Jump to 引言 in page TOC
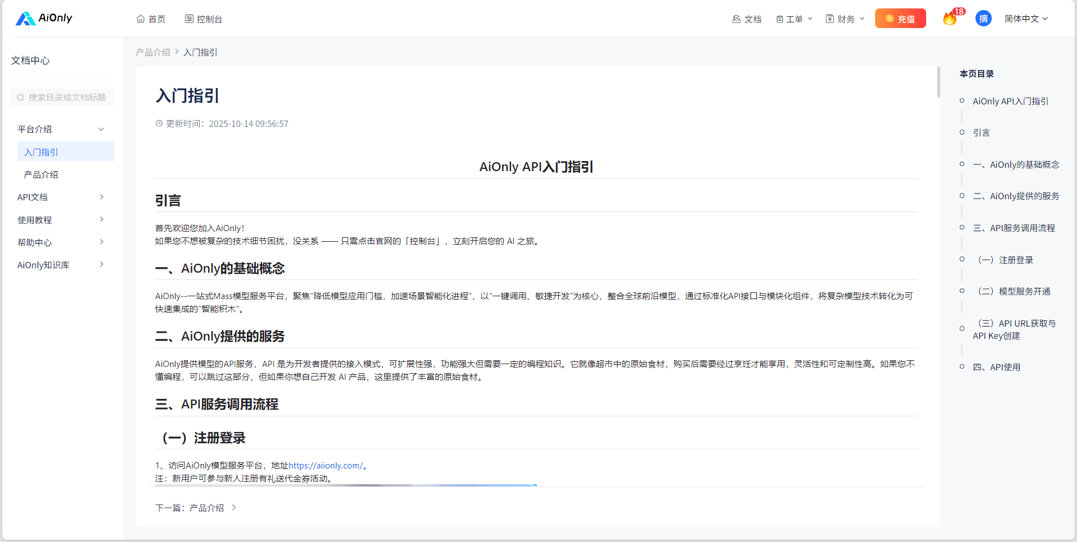The height and width of the screenshot is (542, 1077). (981, 132)
